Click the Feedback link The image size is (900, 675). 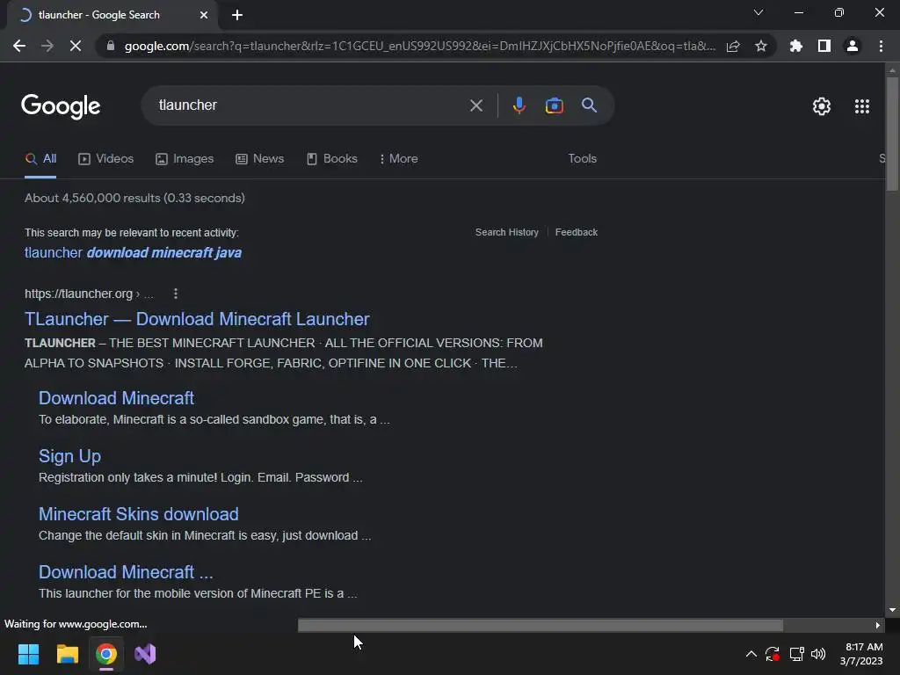coord(577,232)
